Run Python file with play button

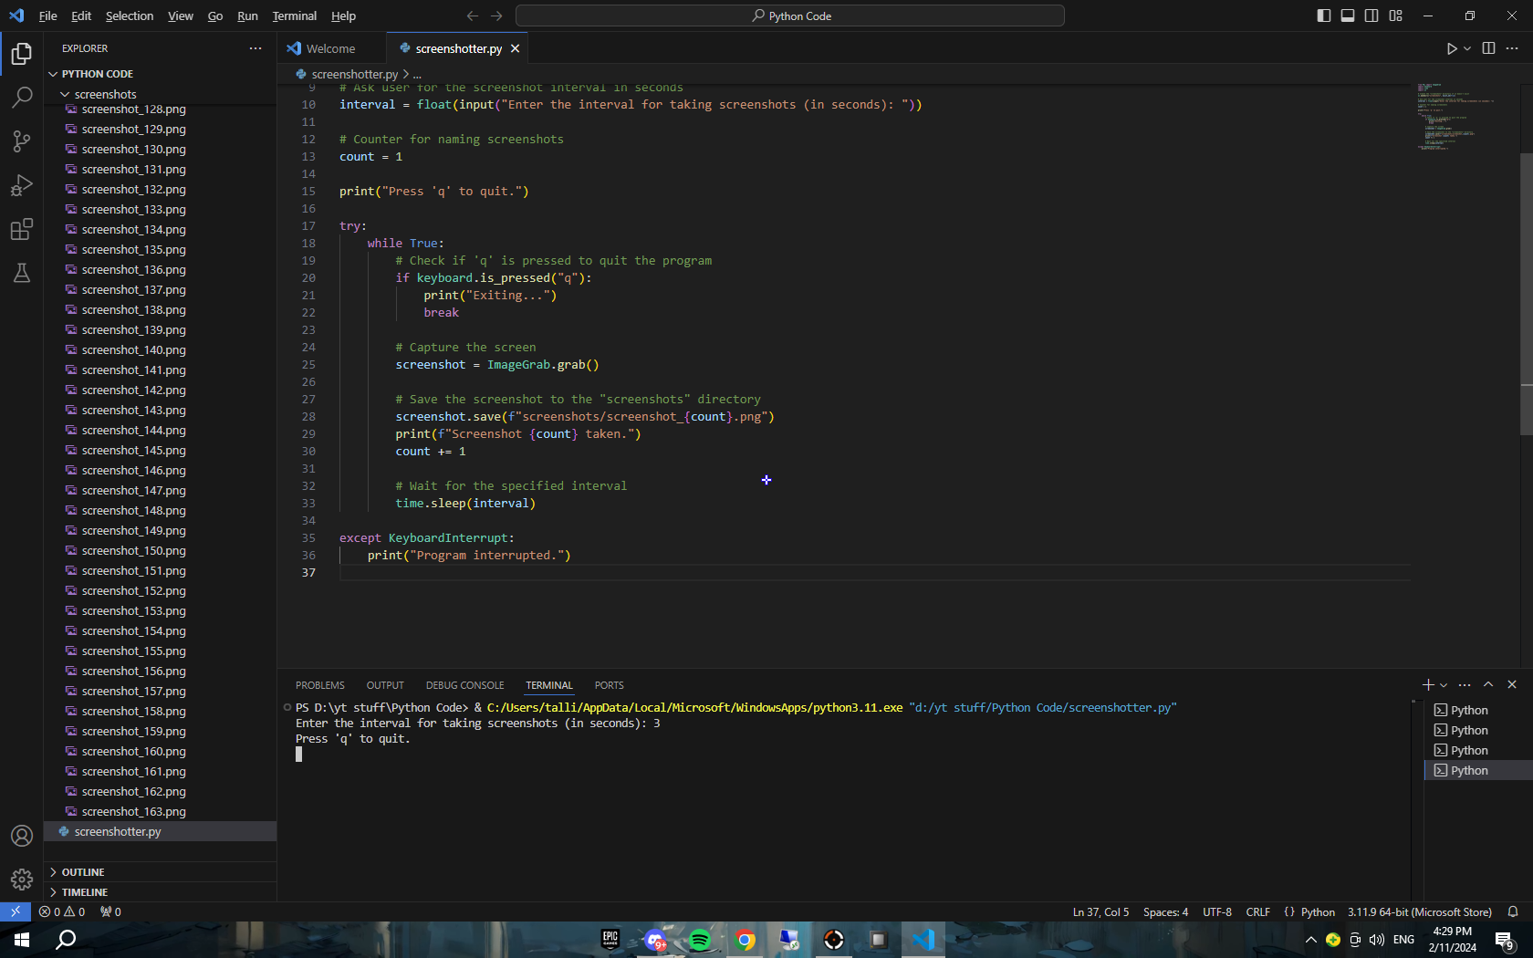point(1452,48)
